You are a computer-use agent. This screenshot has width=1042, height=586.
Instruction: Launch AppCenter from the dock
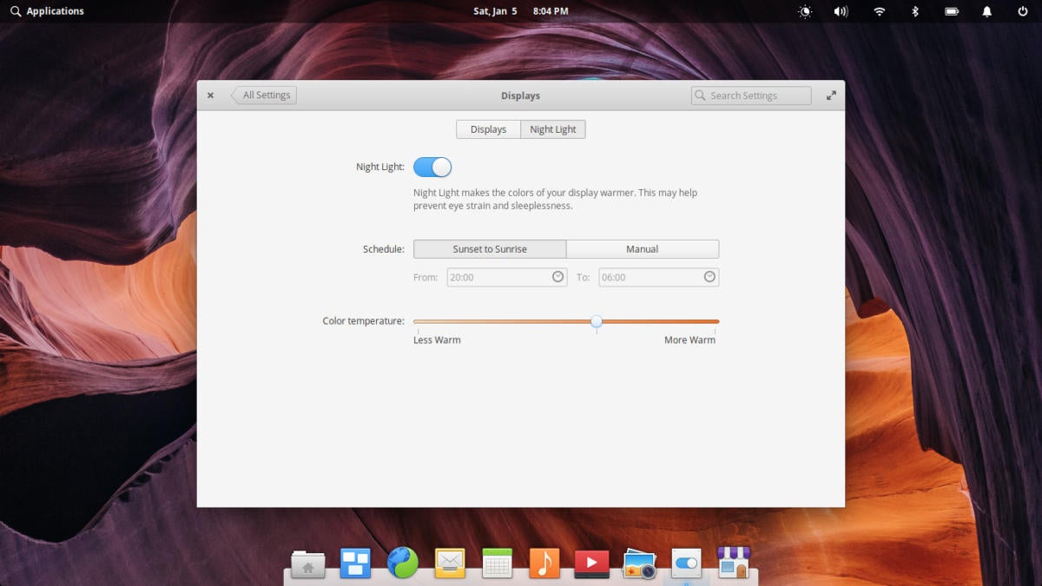click(x=734, y=563)
